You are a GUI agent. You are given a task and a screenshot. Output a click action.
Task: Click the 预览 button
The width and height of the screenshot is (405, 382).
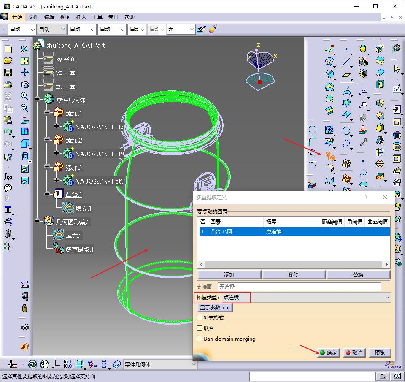[380, 352]
